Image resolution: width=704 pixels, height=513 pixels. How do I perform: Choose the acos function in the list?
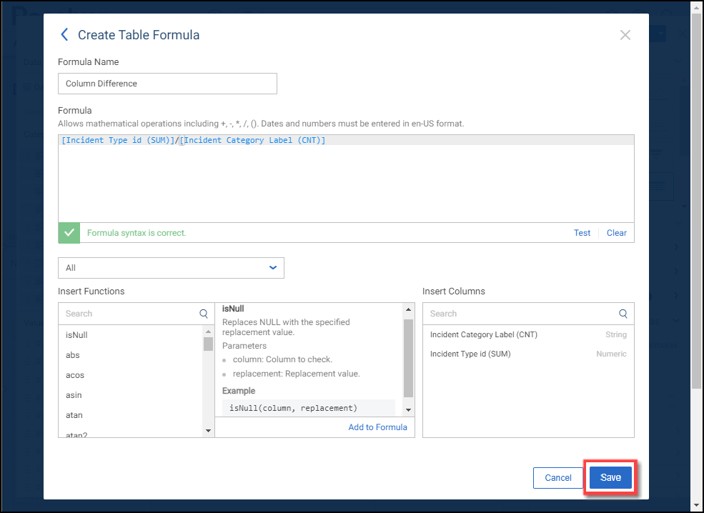click(x=74, y=375)
